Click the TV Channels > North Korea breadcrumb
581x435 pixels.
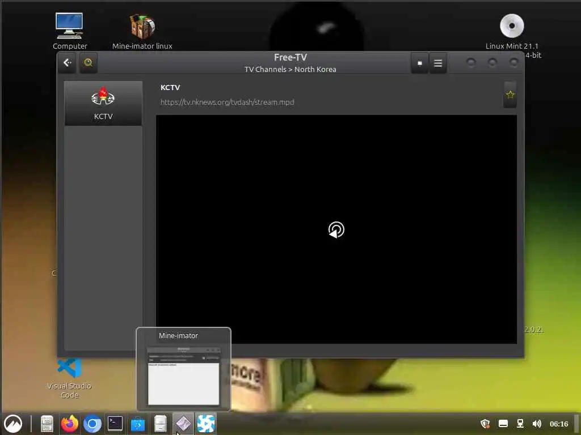290,70
